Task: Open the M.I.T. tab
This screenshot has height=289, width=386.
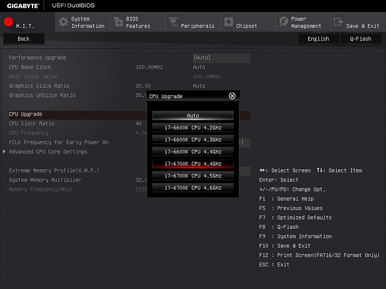Action: click(x=28, y=22)
